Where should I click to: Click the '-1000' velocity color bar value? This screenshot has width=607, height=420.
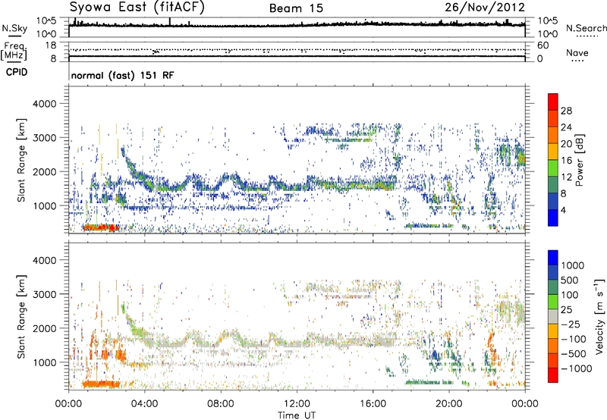point(576,368)
